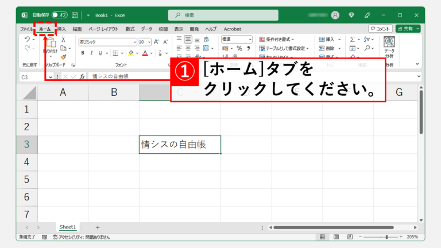Open the Data (データ) tab
441x248 pixels.
click(x=146, y=29)
